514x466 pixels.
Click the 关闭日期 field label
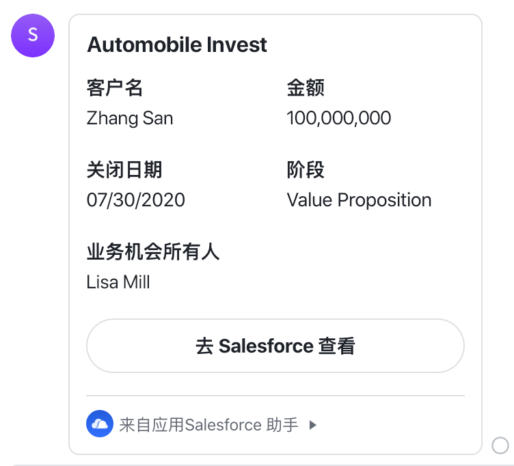(124, 169)
